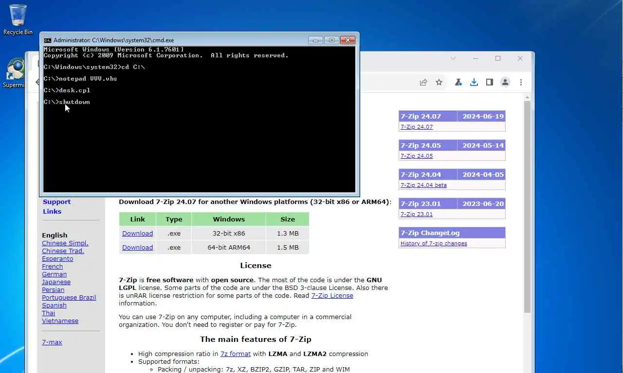Maximize the cmd.exe window
Image resolution: width=623 pixels, height=373 pixels.
tap(331, 40)
